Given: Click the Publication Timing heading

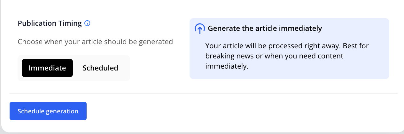Looking at the screenshot, I should tap(50, 23).
